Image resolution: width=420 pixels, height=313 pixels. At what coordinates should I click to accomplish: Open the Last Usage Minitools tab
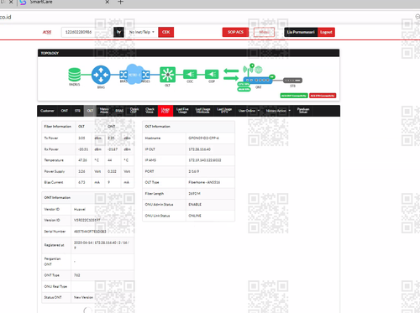pyautogui.click(x=202, y=111)
